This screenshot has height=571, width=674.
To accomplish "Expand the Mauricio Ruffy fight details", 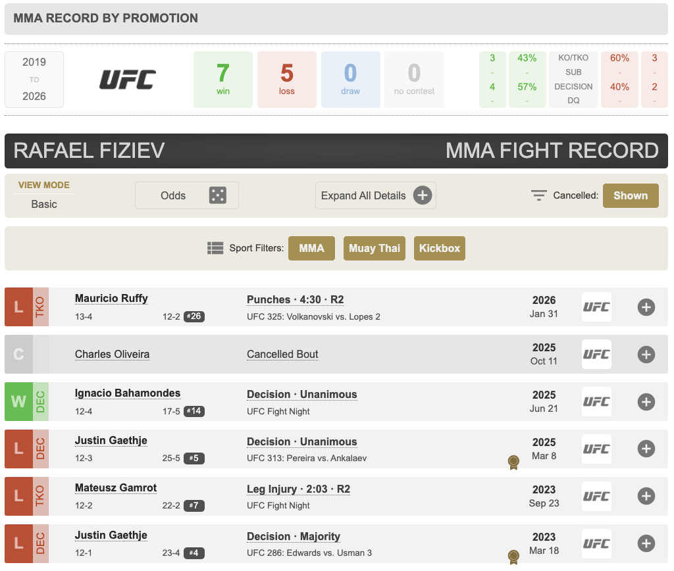I will [646, 307].
